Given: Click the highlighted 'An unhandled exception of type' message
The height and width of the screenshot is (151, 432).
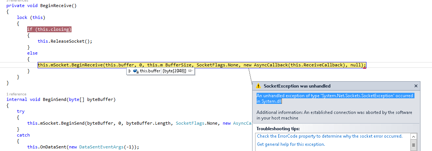Looking at the screenshot, I should pos(335,98).
